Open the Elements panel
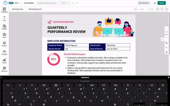This screenshot has height=106, width=170. coord(4,69)
